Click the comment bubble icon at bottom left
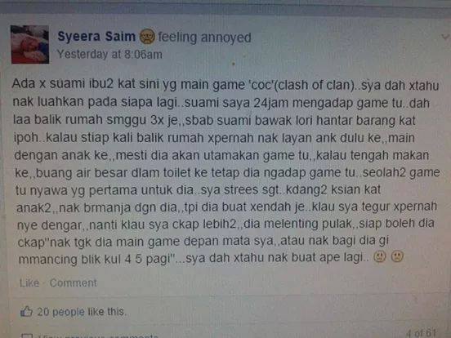Viewport: 451px width, 338px height. [x=27, y=336]
